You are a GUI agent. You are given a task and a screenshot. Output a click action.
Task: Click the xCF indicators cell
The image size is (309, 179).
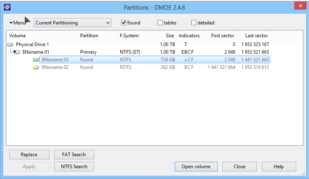pyautogui.click(x=189, y=60)
